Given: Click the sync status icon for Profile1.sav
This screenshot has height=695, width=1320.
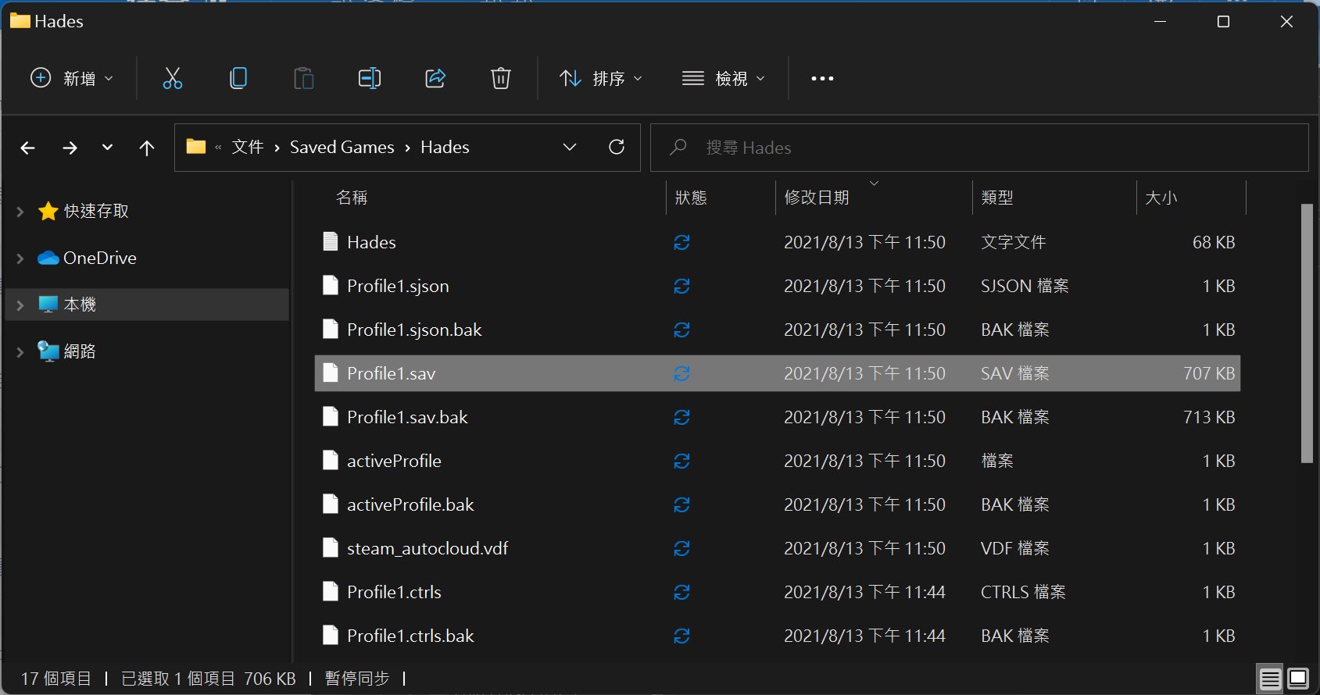Looking at the screenshot, I should click(681, 374).
